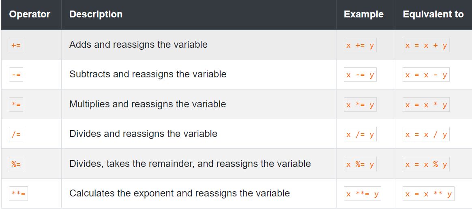Click the %= operator code box

point(16,164)
